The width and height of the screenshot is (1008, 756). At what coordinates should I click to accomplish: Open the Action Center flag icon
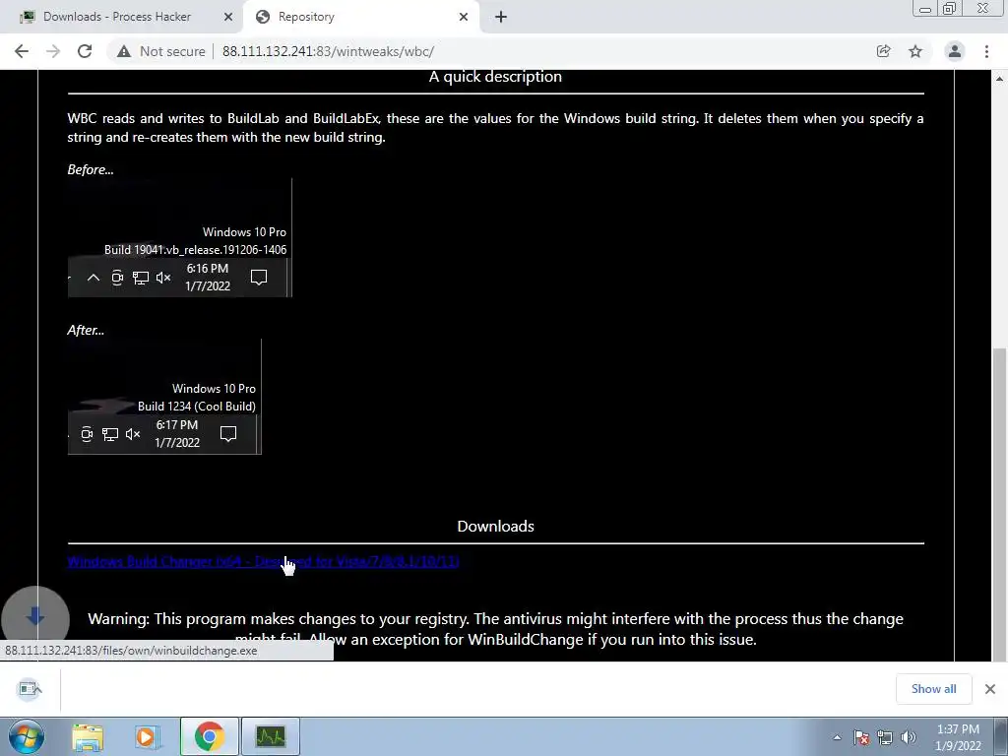click(x=861, y=737)
